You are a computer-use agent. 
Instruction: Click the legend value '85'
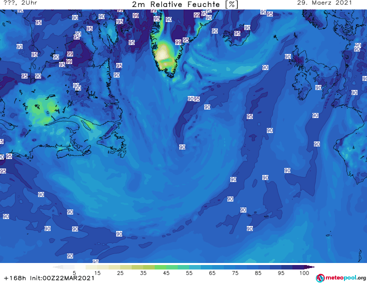(258, 273)
